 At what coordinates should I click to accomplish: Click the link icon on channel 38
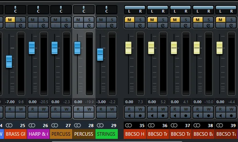click(197, 126)
